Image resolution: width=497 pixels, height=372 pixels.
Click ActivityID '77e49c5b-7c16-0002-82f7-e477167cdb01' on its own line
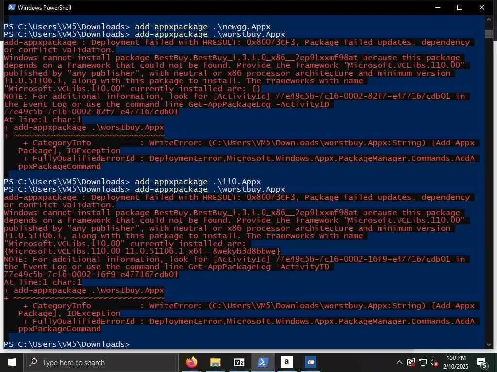[x=91, y=112]
